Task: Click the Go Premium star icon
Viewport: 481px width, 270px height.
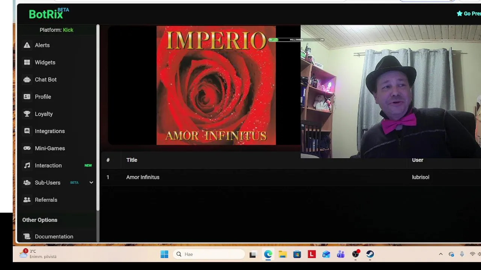Action: click(459, 13)
